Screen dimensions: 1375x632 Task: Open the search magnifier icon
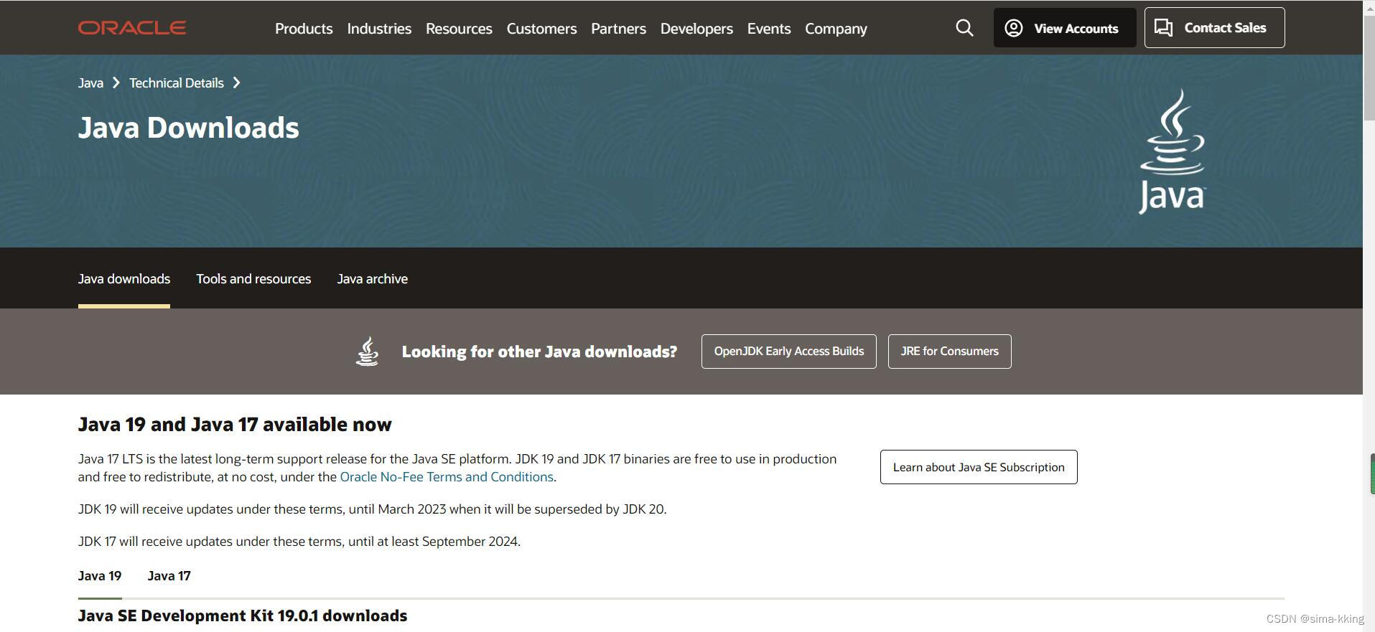click(x=964, y=28)
